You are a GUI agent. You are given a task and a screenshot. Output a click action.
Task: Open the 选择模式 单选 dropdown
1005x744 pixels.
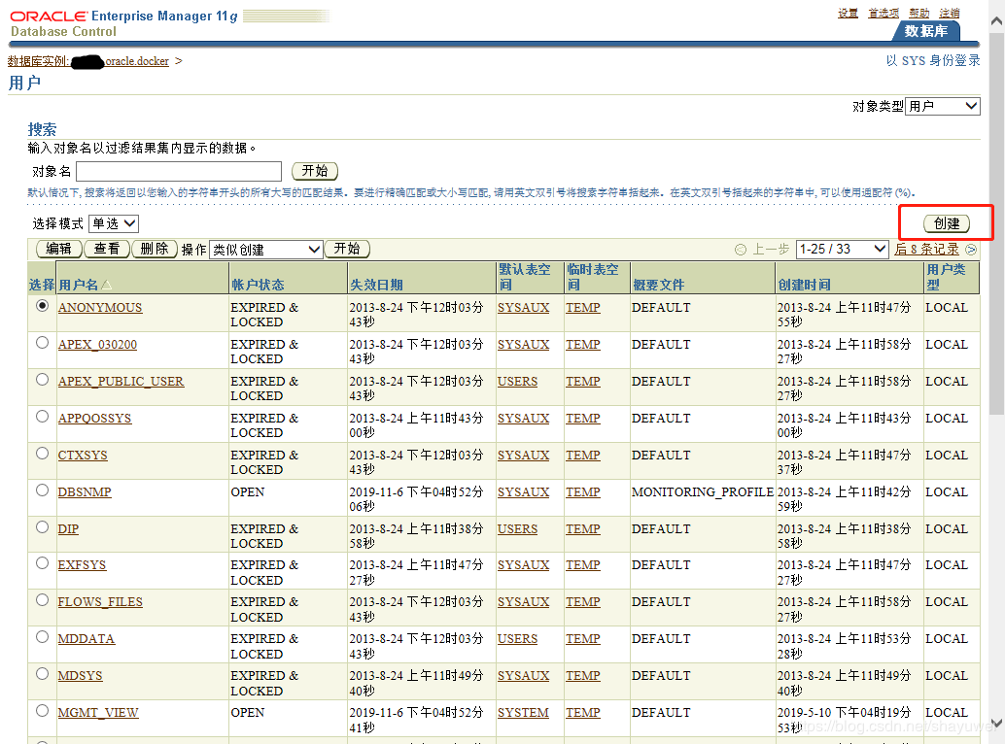(114, 223)
